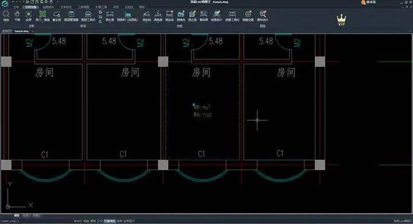Switch to the Sample.dwg document tab
413x224 pixels.
pyautogui.click(x=22, y=31)
